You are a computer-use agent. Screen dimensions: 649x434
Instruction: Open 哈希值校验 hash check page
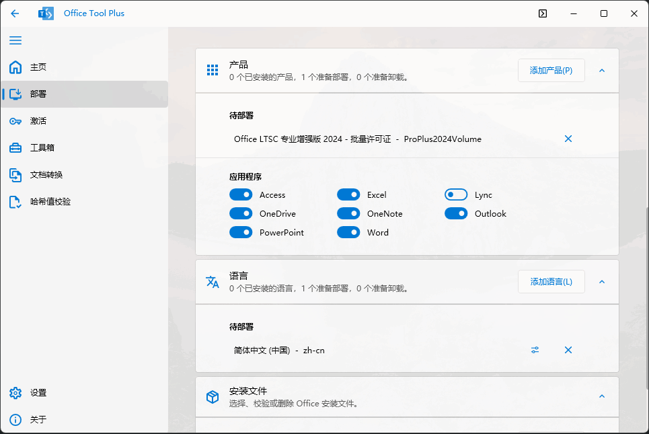click(50, 202)
